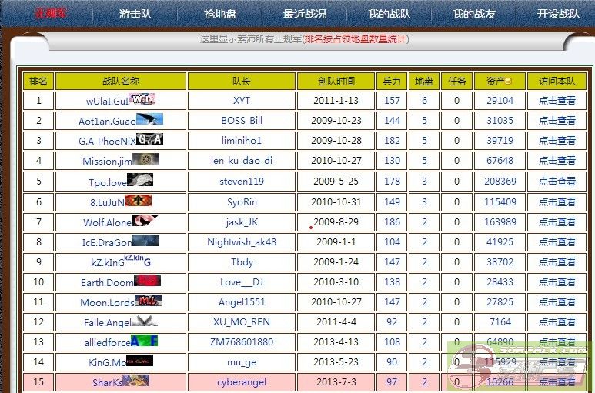Image resolution: width=595 pixels, height=393 pixels.
Task: Click 点击查看 for rank 1 team
Action: [557, 101]
